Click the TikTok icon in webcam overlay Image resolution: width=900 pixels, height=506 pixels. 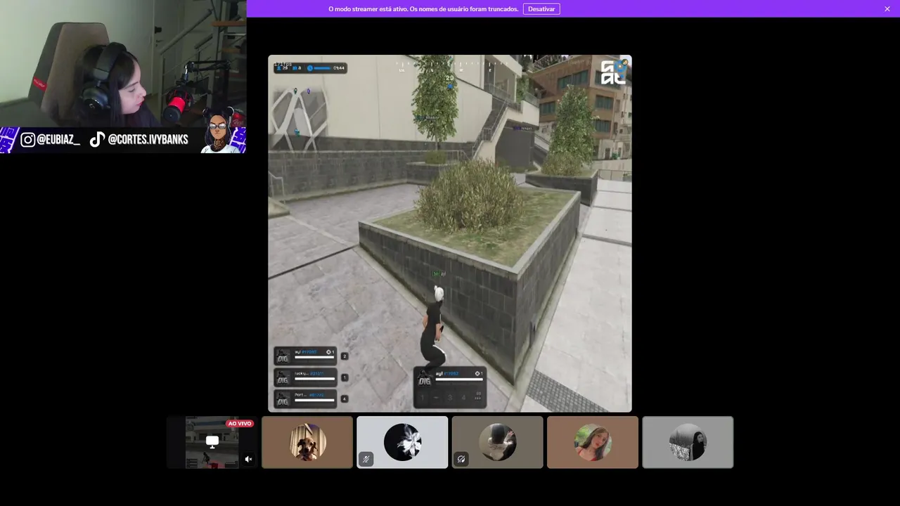[x=97, y=140]
